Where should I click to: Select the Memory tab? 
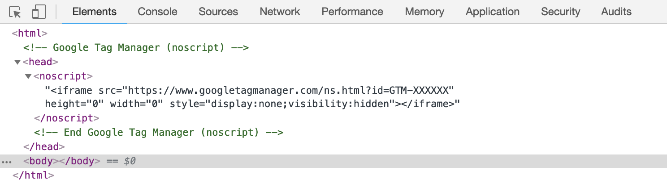pyautogui.click(x=424, y=12)
